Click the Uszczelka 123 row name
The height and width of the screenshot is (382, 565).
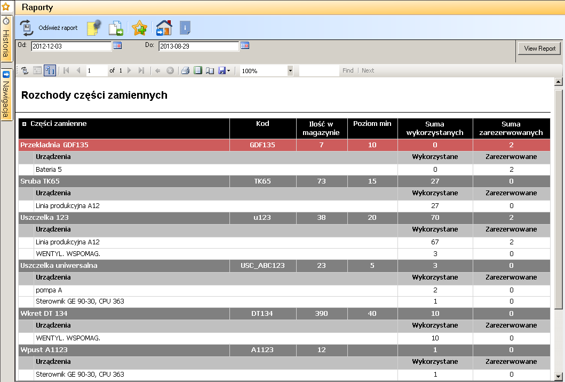(x=44, y=218)
